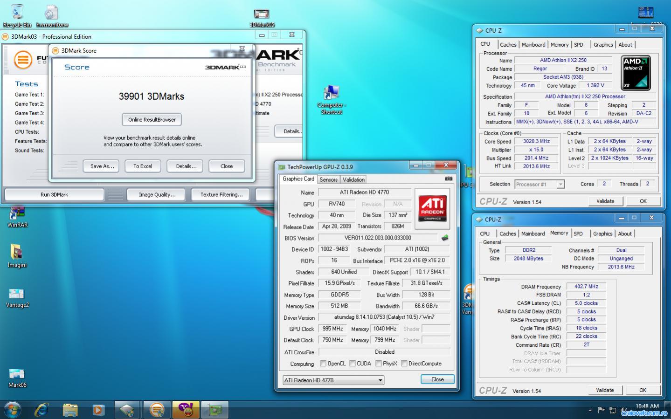Screen dimensions: 671x419
Task: Click OK in the bottom CPU-Z window
Action: tap(643, 390)
